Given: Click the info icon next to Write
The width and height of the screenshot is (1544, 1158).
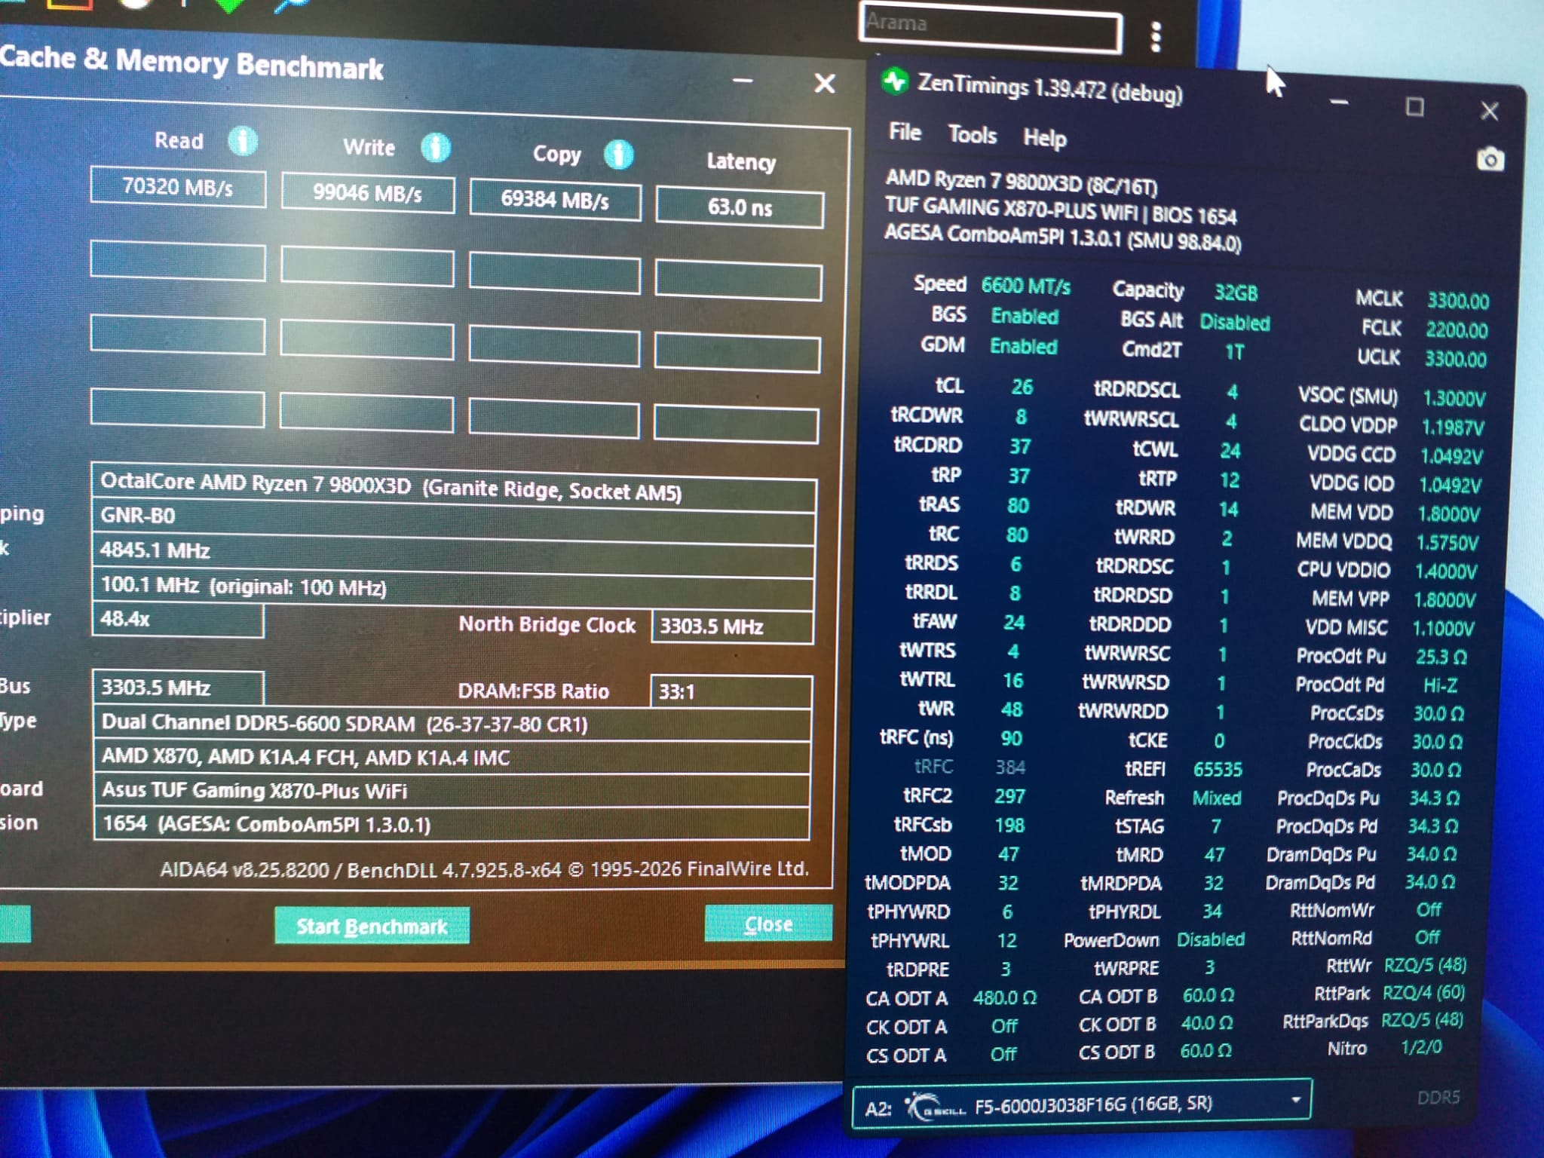Looking at the screenshot, I should pyautogui.click(x=436, y=148).
